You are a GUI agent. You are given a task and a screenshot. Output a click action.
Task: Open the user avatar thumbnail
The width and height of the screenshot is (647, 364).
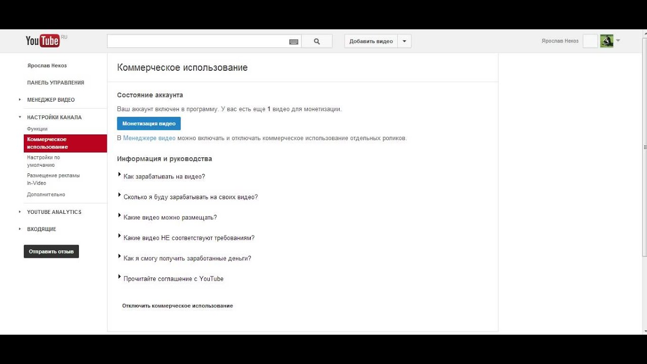pos(607,41)
